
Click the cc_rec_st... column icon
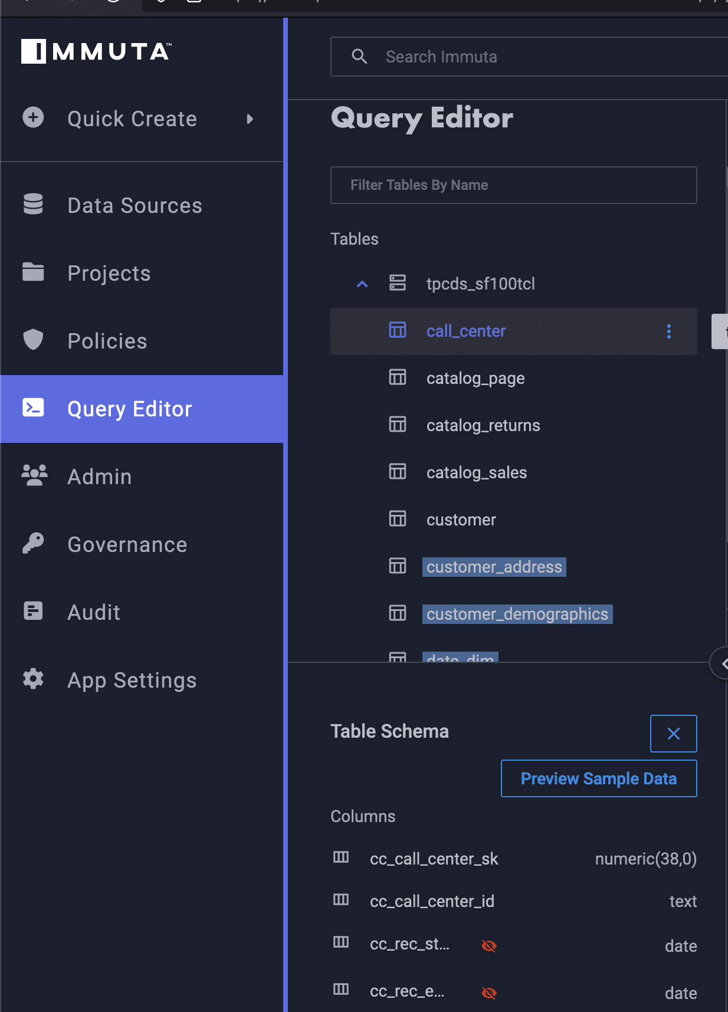pyautogui.click(x=341, y=942)
